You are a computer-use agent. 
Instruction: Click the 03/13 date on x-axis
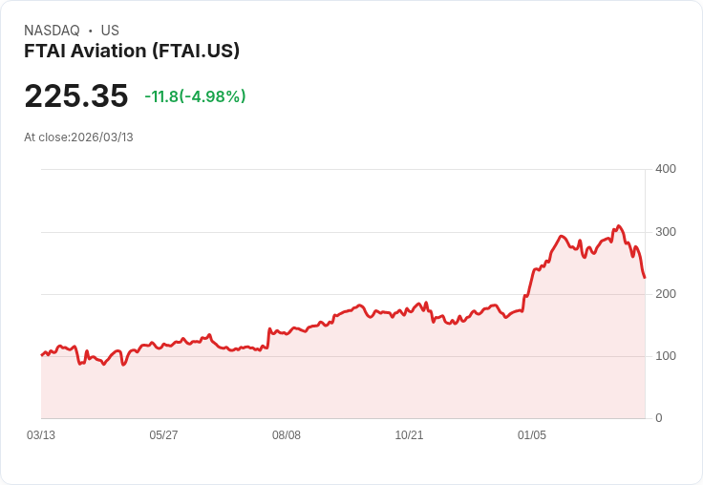coord(41,435)
